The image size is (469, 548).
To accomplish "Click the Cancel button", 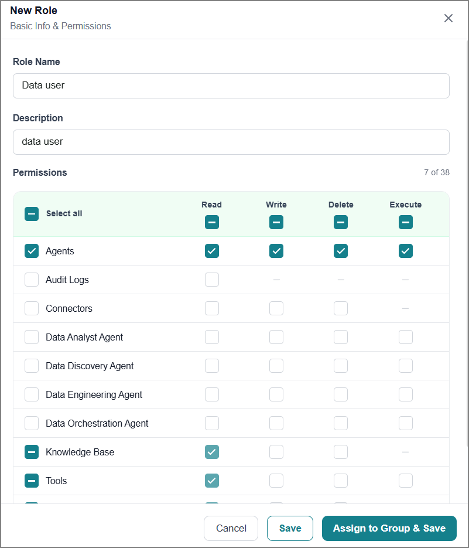I will click(231, 528).
